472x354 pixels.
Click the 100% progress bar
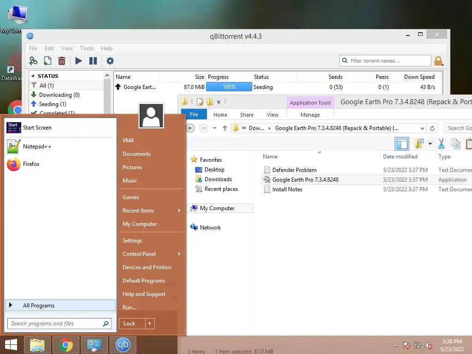click(229, 87)
